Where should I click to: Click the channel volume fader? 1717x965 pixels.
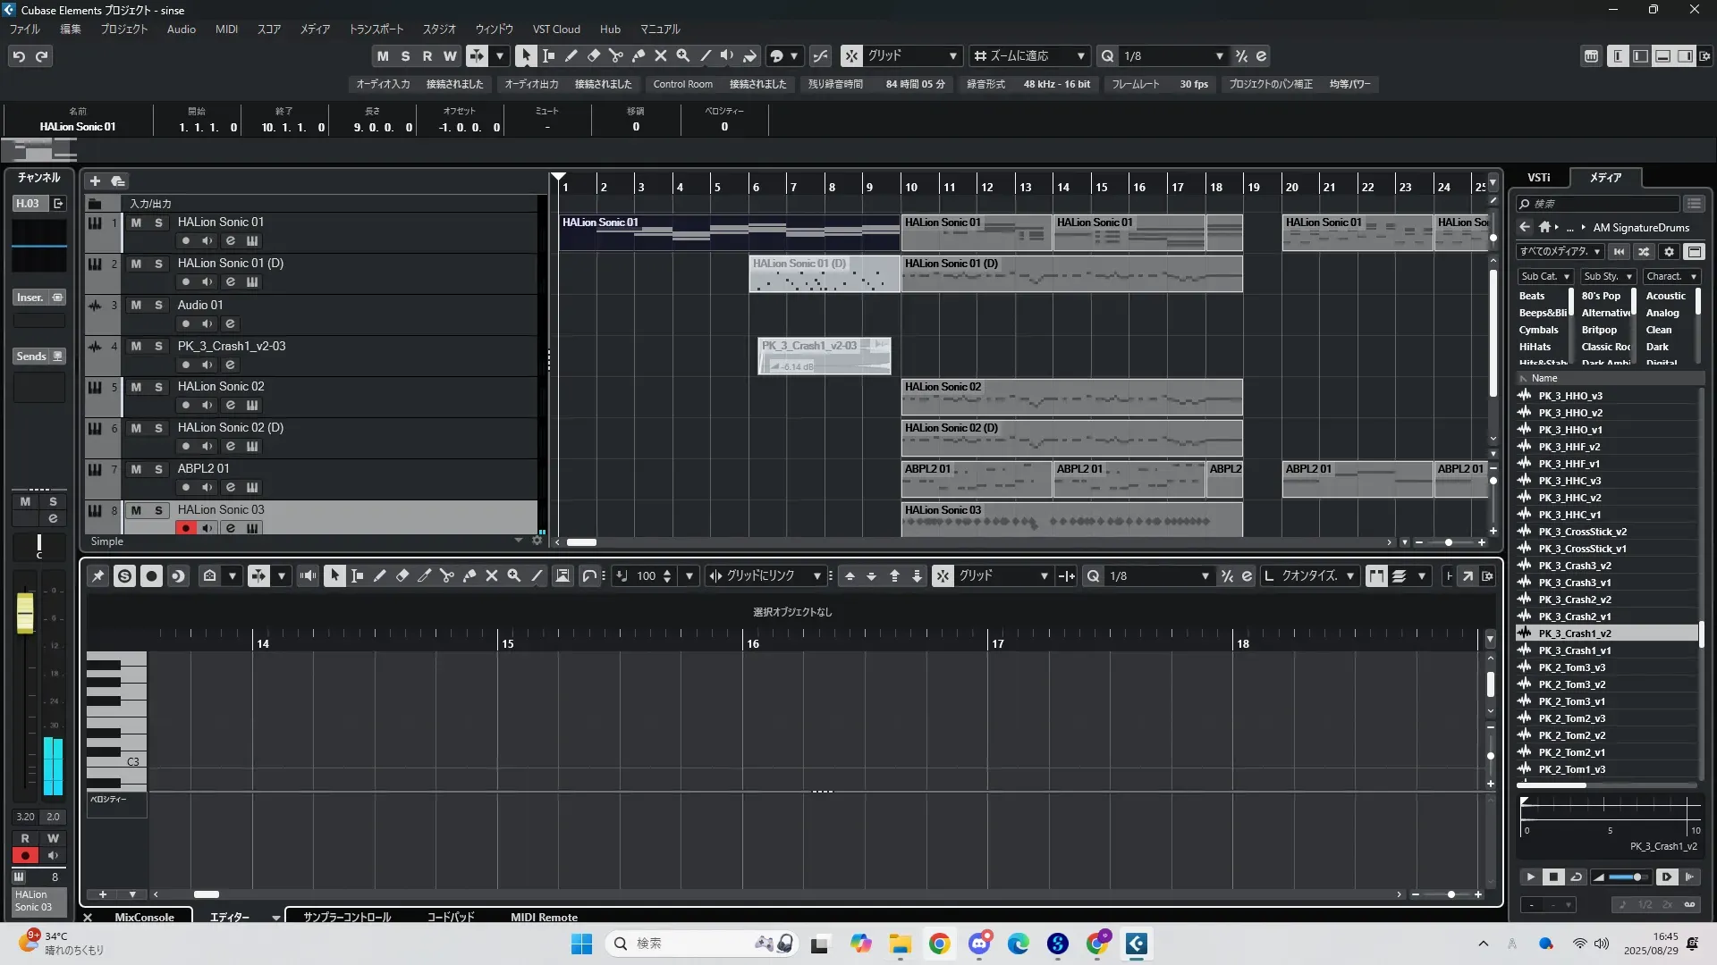tap(25, 613)
